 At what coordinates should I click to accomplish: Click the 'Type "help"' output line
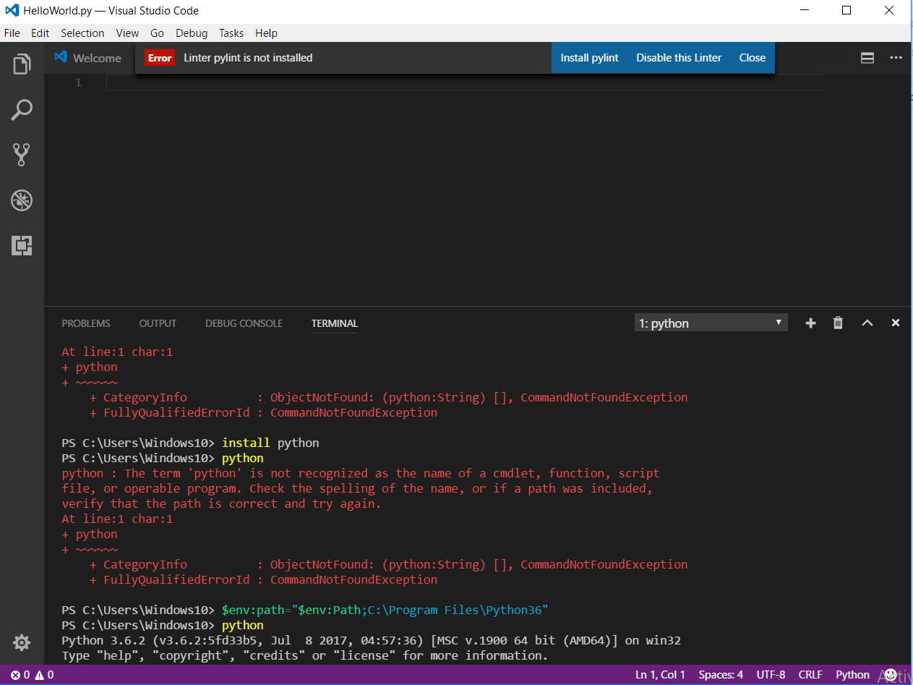tap(305, 655)
